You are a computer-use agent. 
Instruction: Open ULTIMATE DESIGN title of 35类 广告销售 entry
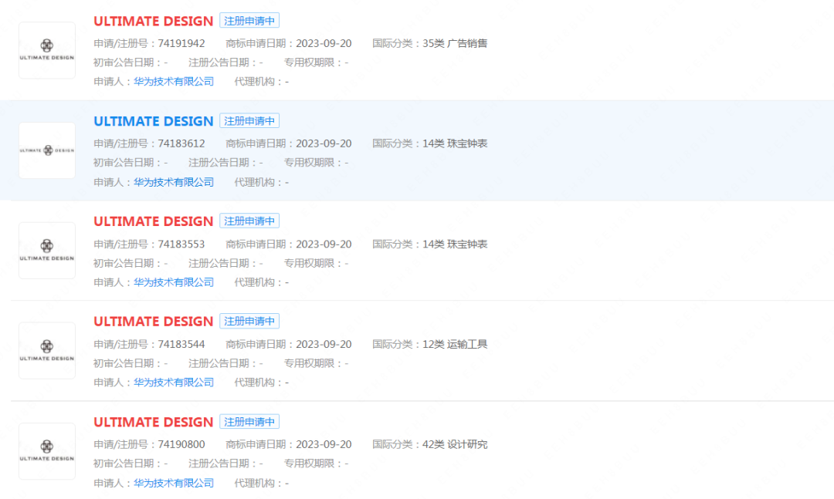coord(153,22)
